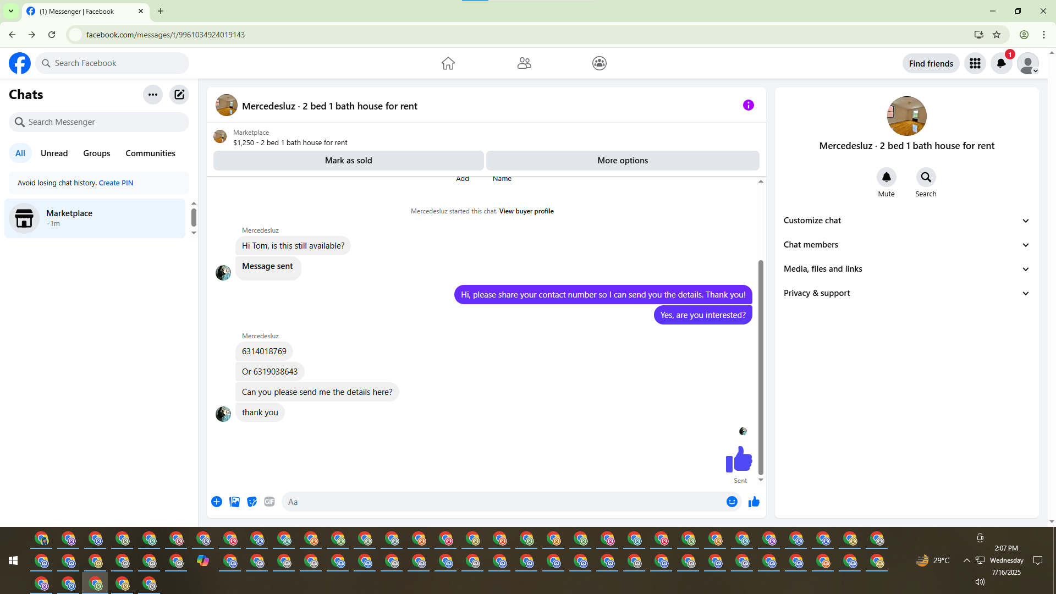Start a new message with compose icon
The height and width of the screenshot is (594, 1056).
coord(179,95)
